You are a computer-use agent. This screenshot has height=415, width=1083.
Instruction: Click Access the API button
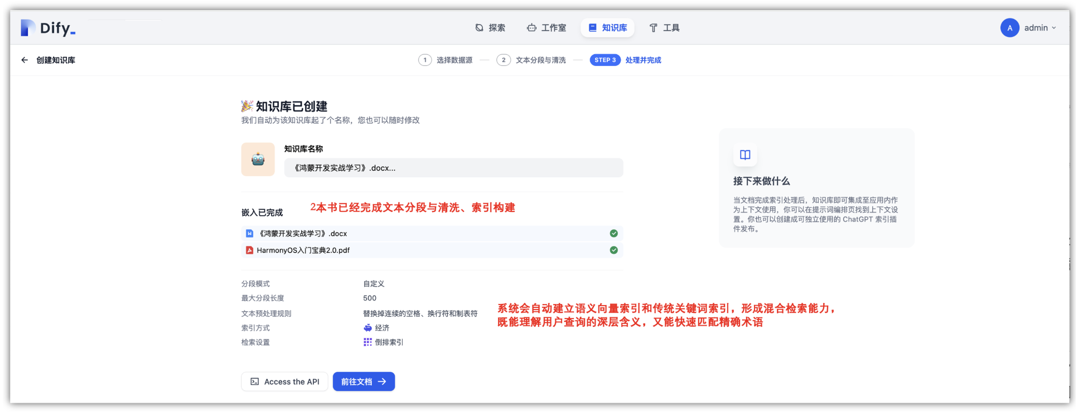pyautogui.click(x=284, y=382)
